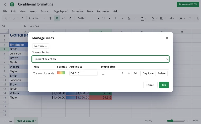
Task: Apply the font color
Action: [x=142, y=18]
